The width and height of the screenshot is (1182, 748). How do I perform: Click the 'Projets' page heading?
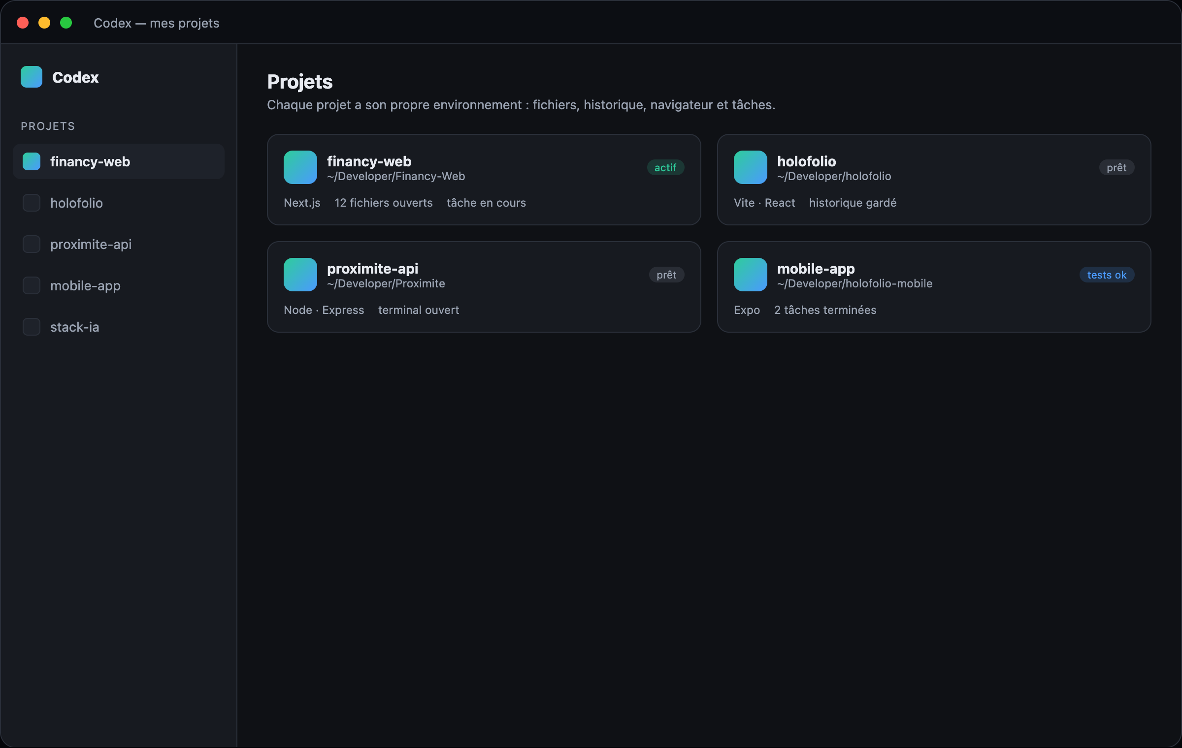(300, 82)
